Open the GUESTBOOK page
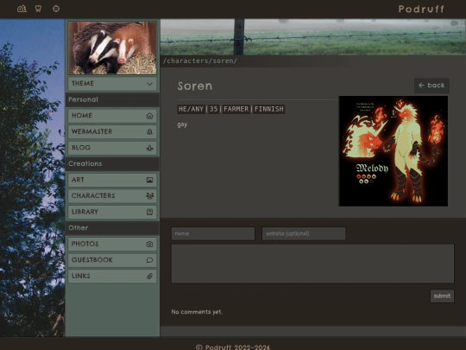 (112, 260)
